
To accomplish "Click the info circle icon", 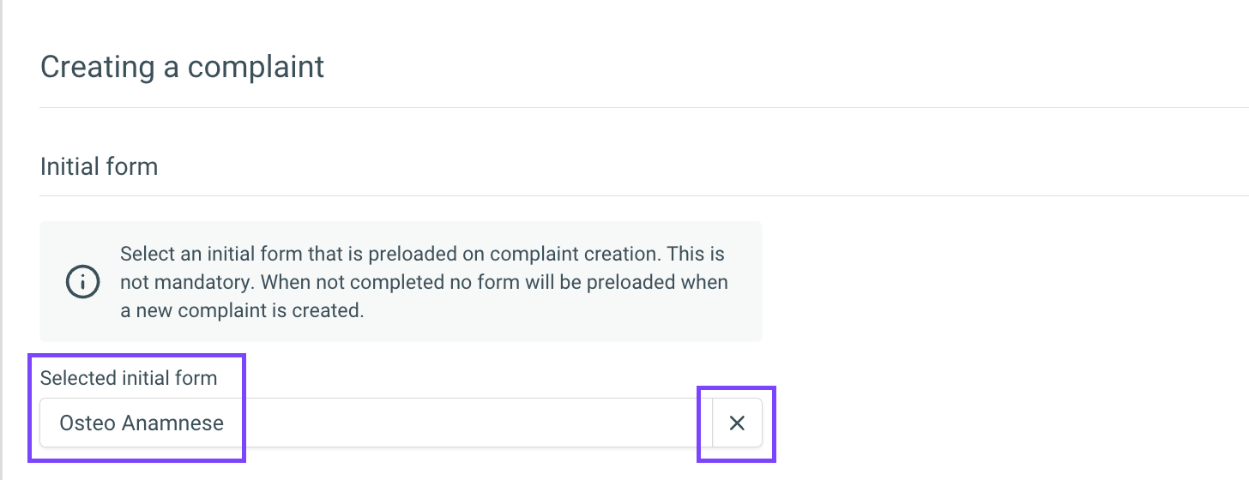I will (x=82, y=282).
